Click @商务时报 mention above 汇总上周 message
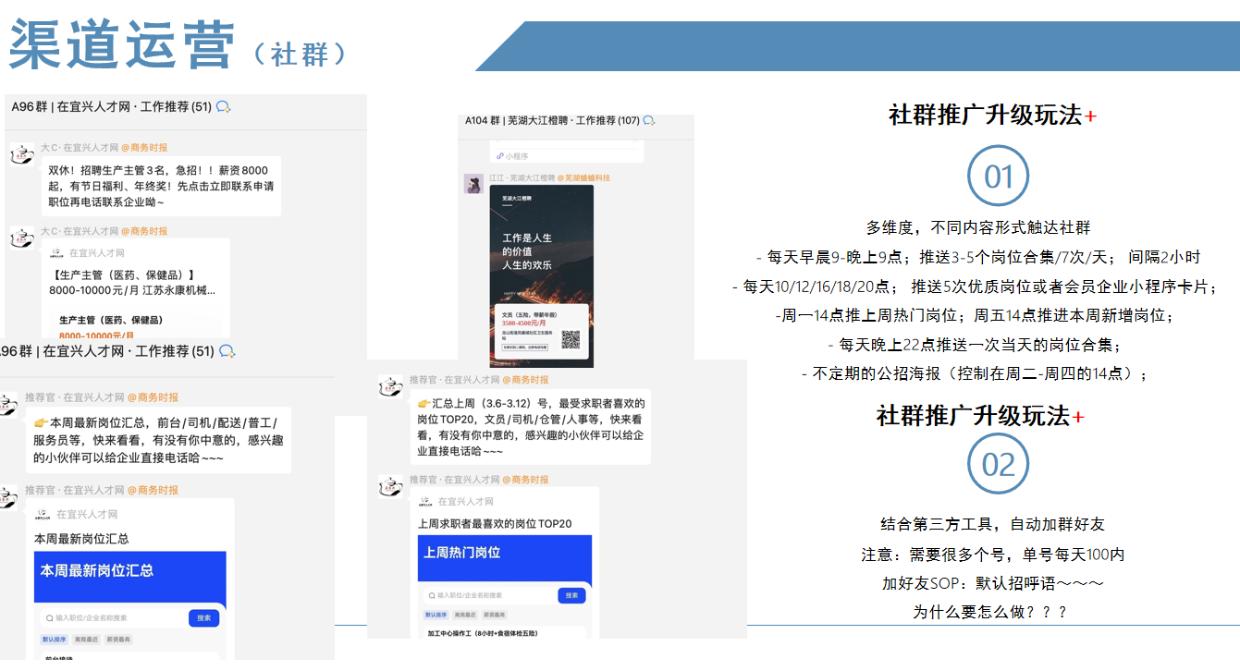 coord(525,380)
